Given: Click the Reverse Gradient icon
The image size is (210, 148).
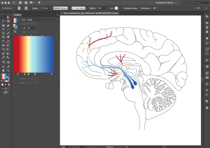Looking at the screenshot, I should tap(15, 32).
